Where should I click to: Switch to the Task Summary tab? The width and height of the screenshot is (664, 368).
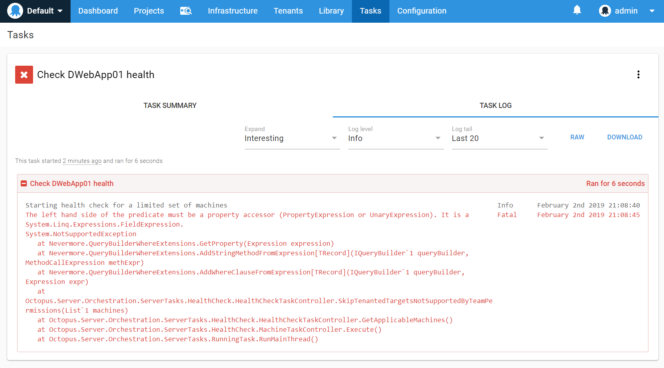pos(170,105)
